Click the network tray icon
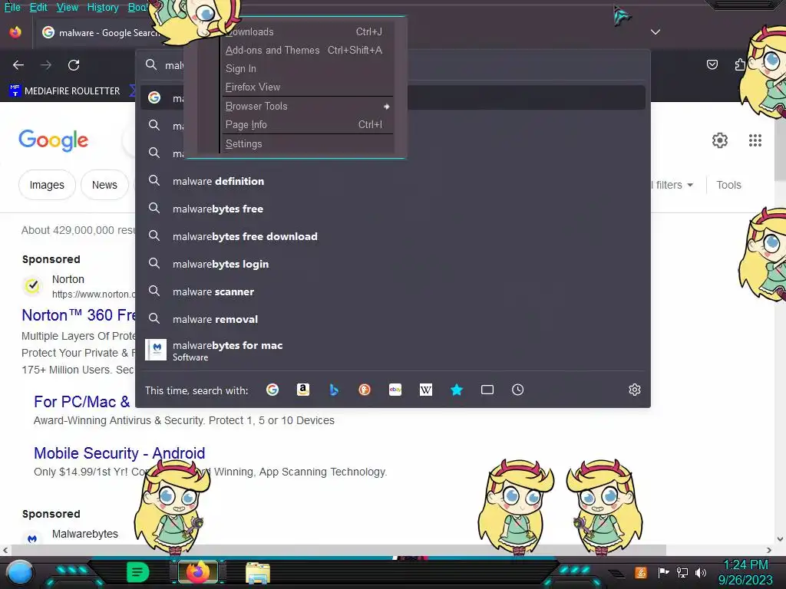Screen dimensions: 786x589 682,572
